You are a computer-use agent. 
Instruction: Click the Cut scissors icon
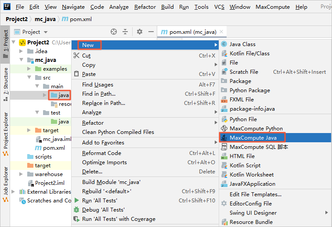click(x=76, y=55)
